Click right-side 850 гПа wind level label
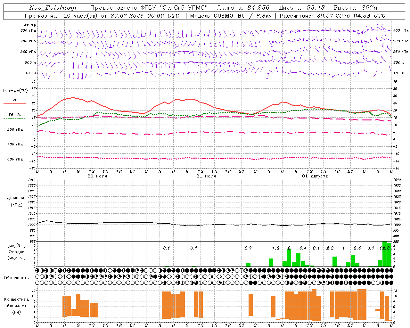 point(401,52)
